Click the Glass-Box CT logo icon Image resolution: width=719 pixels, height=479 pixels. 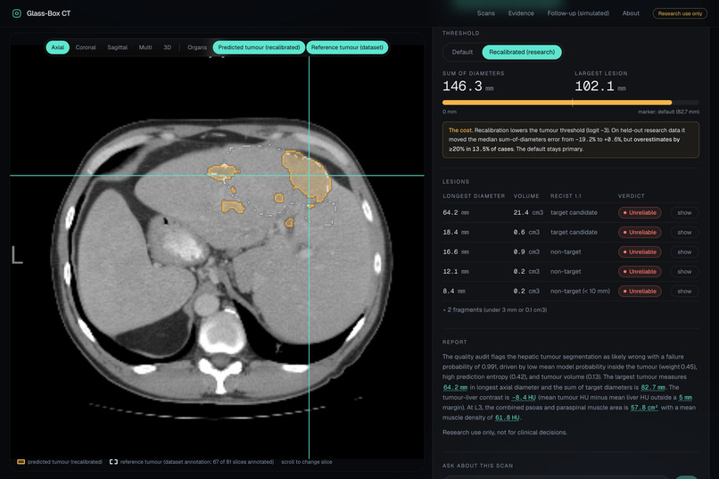click(17, 13)
